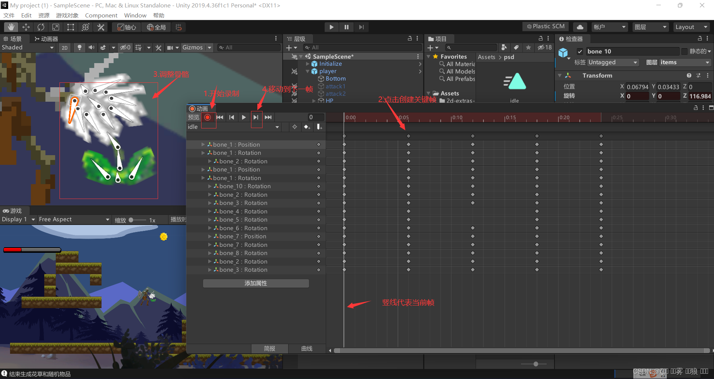Click the Hierarchy search field
714x379 pixels.
pyautogui.click(x=363, y=48)
